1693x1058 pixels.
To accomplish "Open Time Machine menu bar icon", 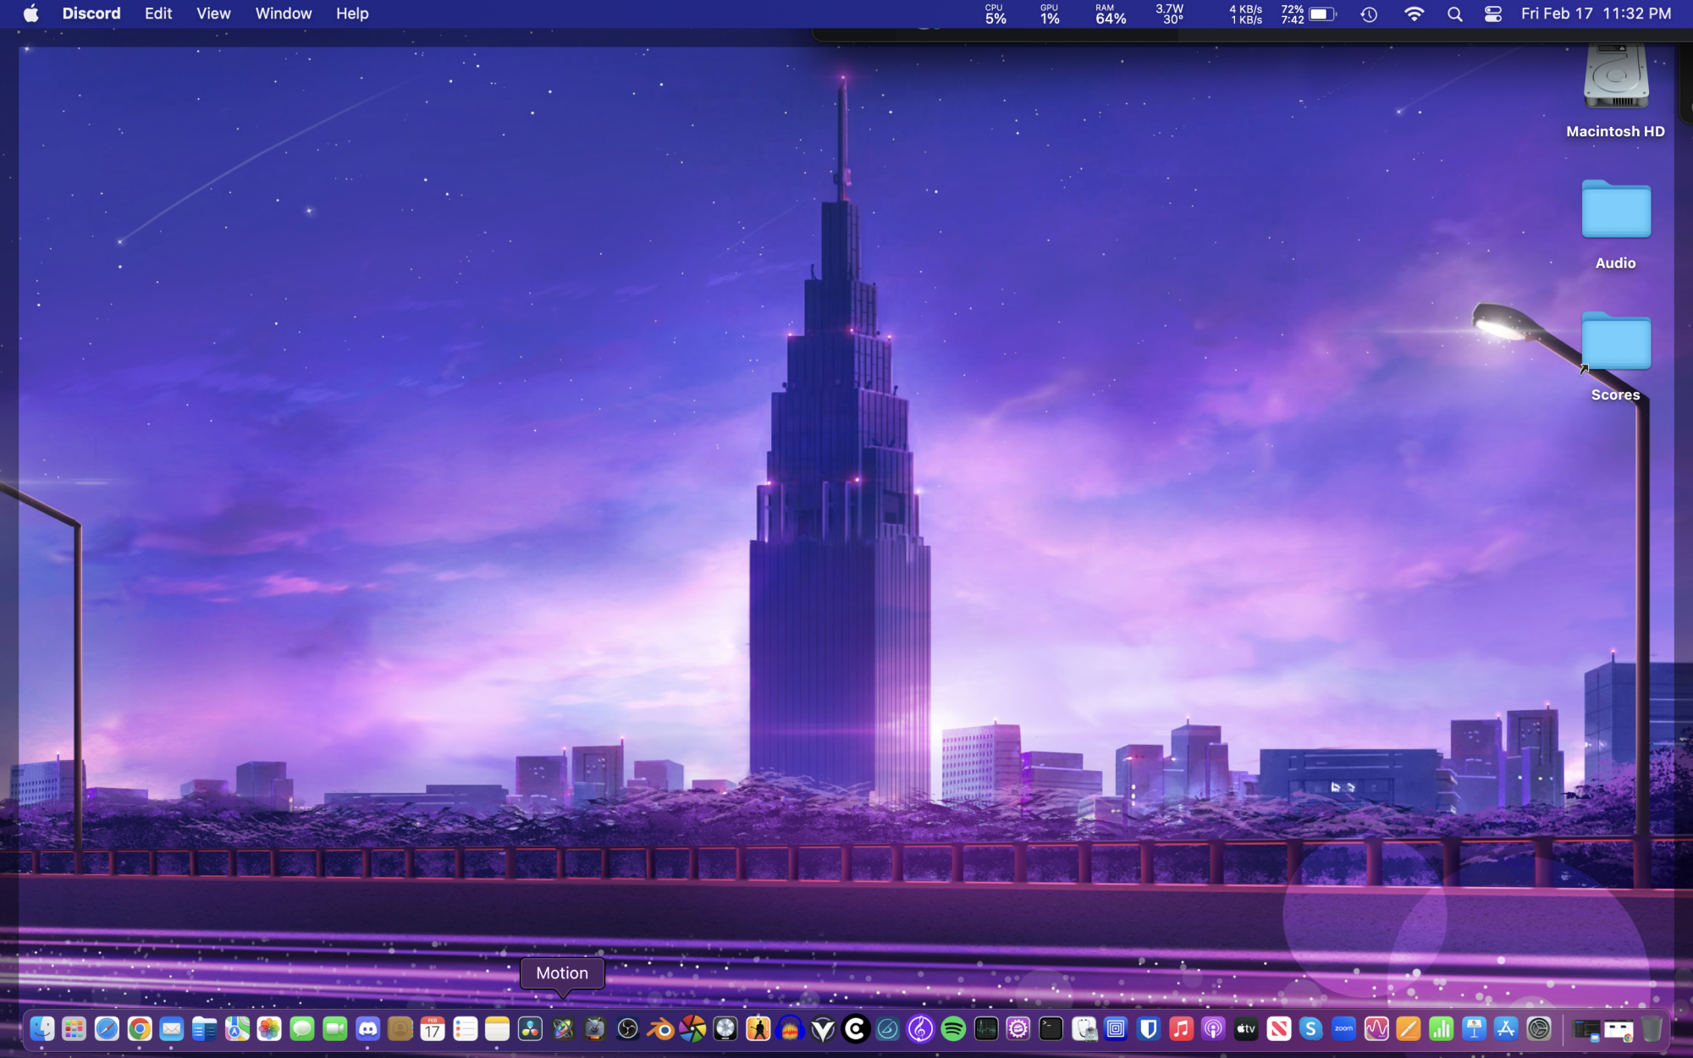I will point(1369,14).
